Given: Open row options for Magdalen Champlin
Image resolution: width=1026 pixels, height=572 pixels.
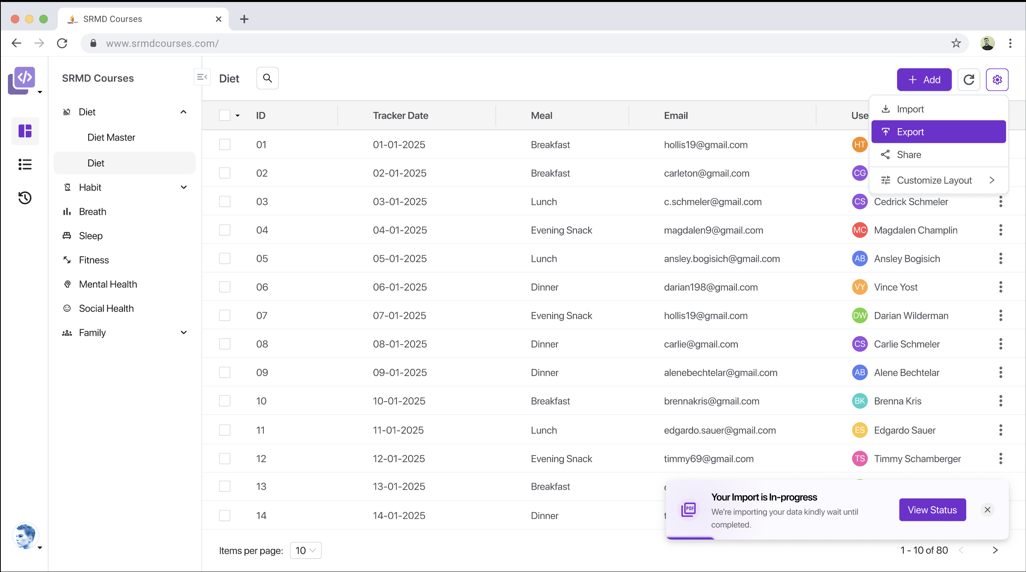Looking at the screenshot, I should pos(1000,230).
